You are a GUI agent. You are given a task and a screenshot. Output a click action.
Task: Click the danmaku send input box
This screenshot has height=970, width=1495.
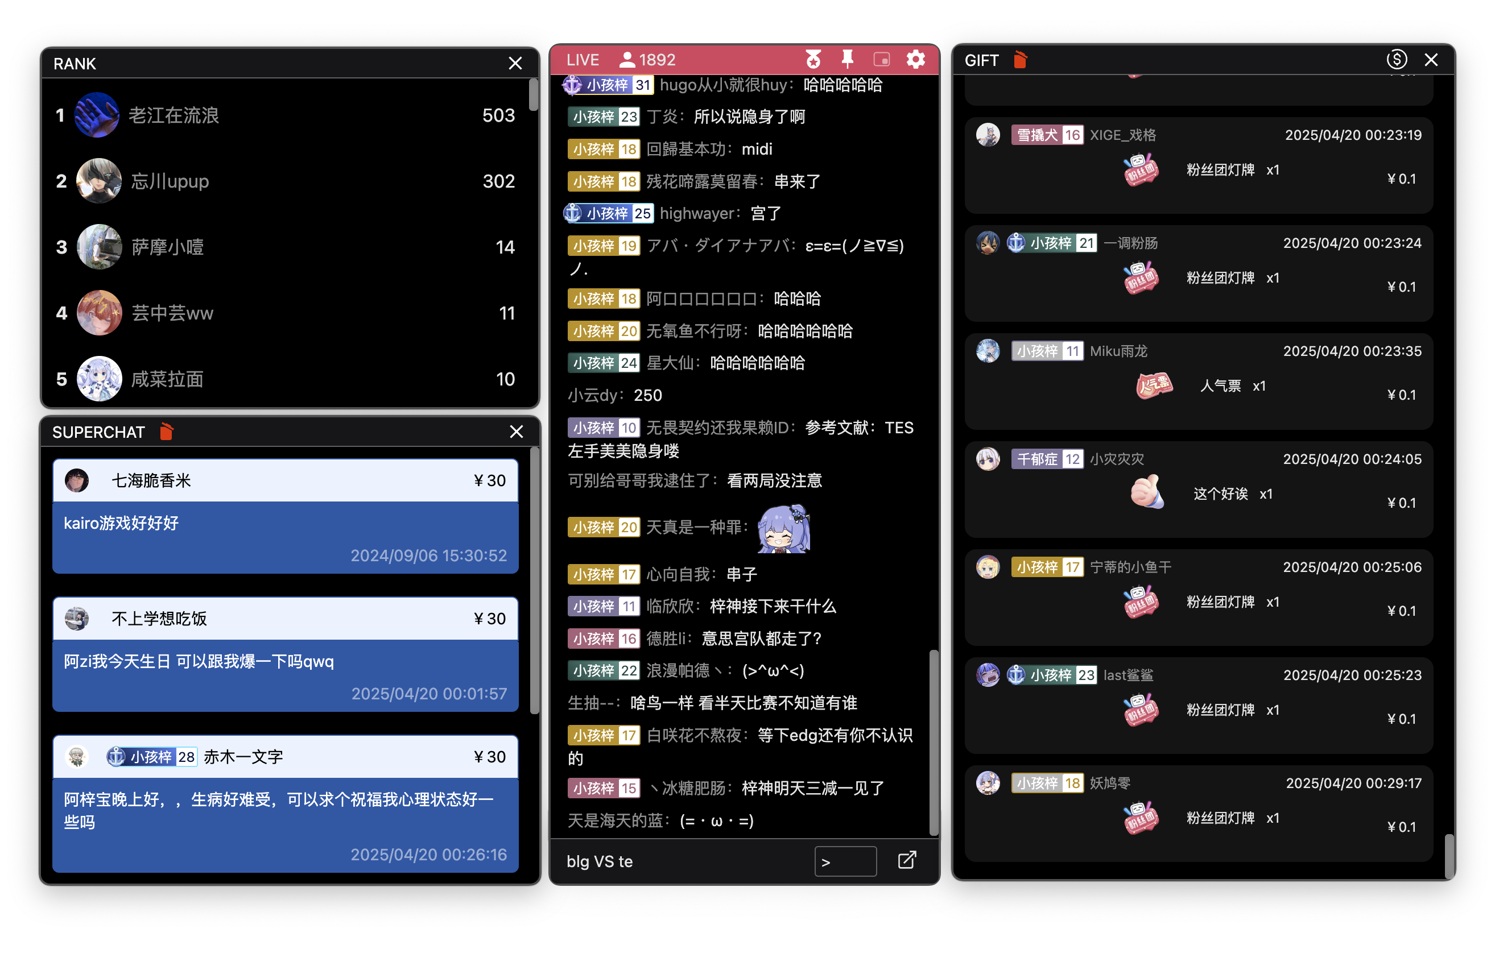[845, 861]
